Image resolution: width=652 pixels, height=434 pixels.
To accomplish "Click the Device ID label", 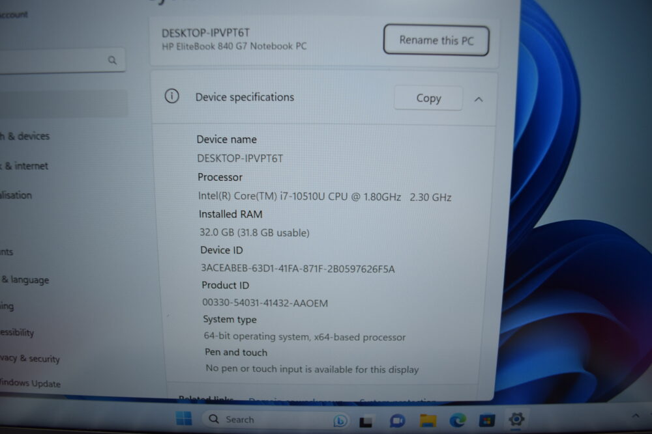I will pyautogui.click(x=222, y=251).
